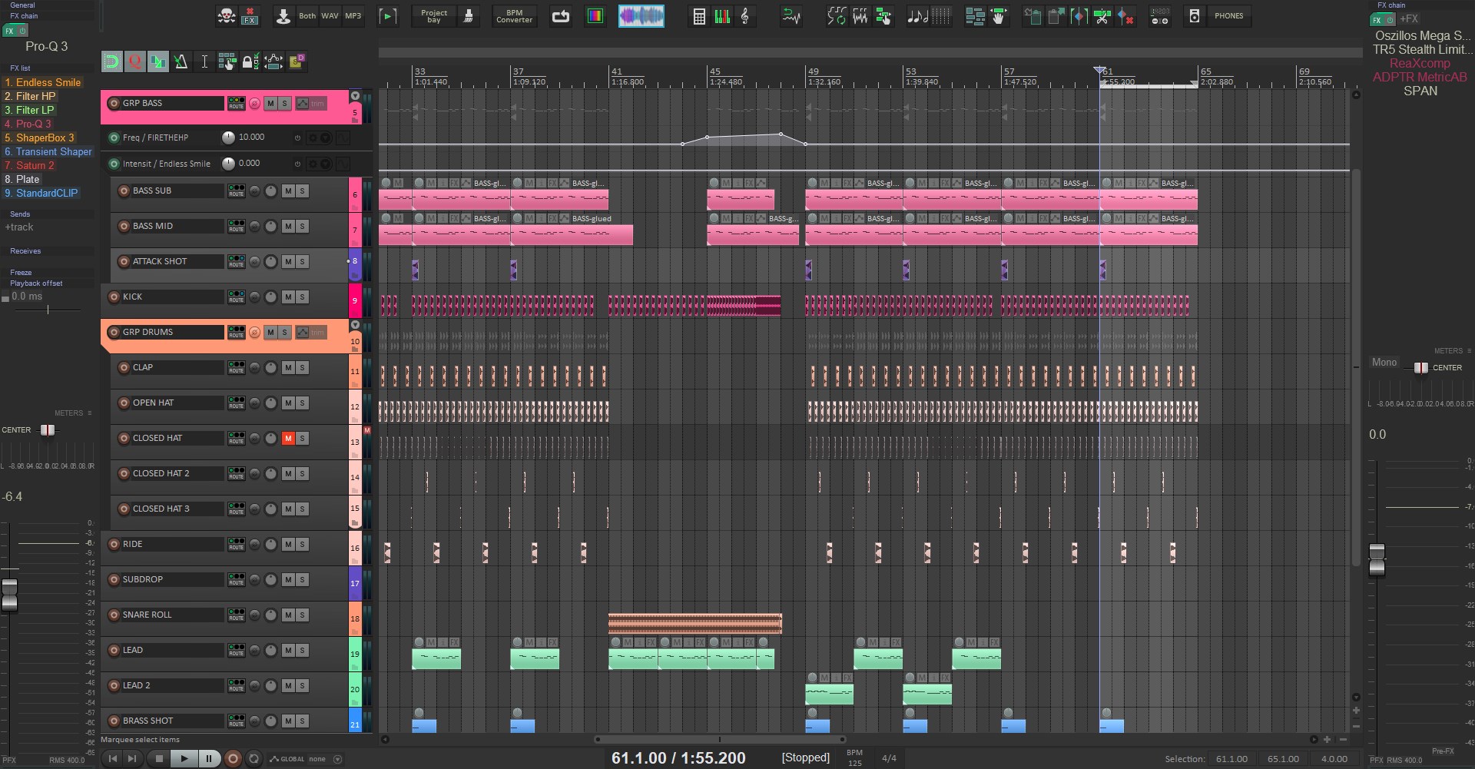The image size is (1475, 769).
Task: Toggle the padlock locking icon
Action: coord(249,61)
